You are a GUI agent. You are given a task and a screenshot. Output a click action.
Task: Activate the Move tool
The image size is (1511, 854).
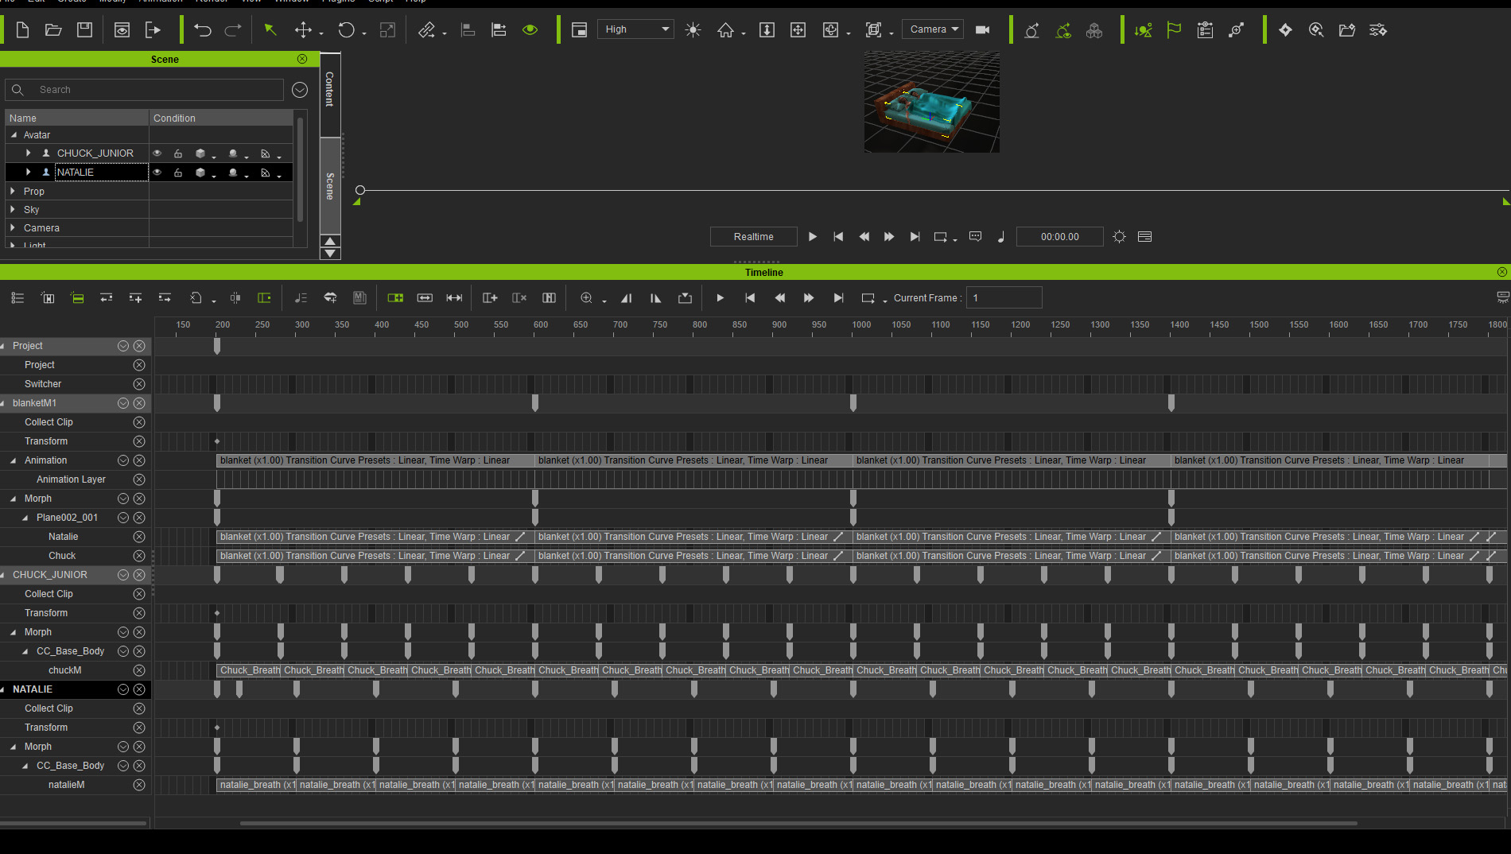(x=303, y=29)
